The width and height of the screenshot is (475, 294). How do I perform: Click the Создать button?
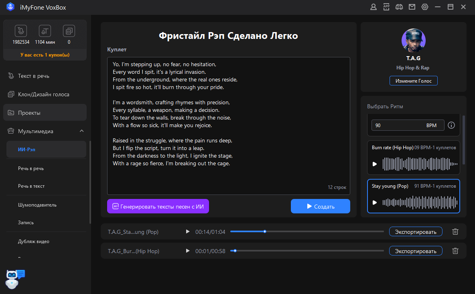321,206
